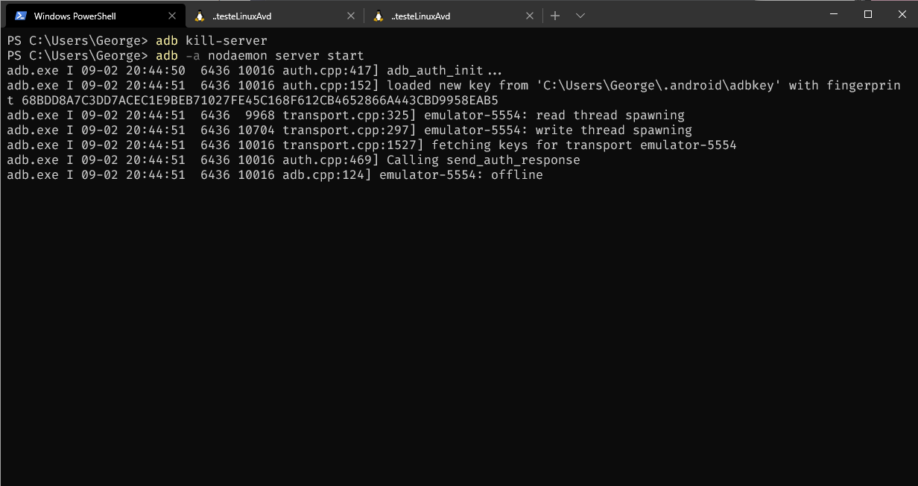Maximize the terminal window
Screen dimensions: 918x486
pyautogui.click(x=868, y=14)
